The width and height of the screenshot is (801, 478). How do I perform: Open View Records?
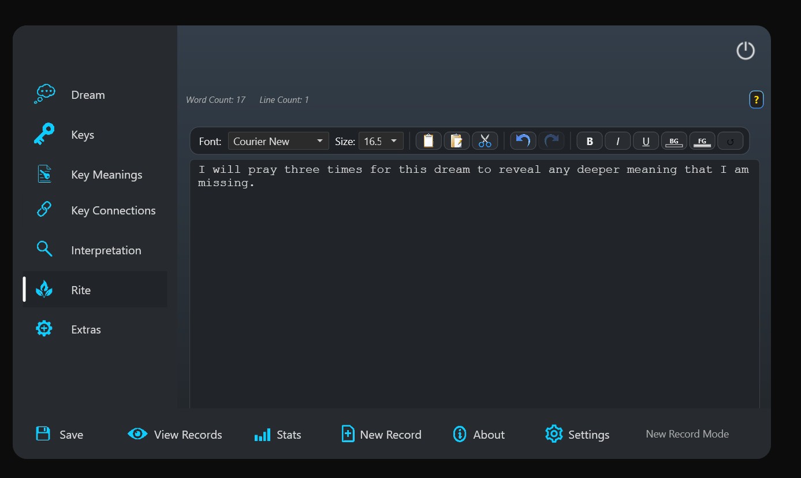175,434
